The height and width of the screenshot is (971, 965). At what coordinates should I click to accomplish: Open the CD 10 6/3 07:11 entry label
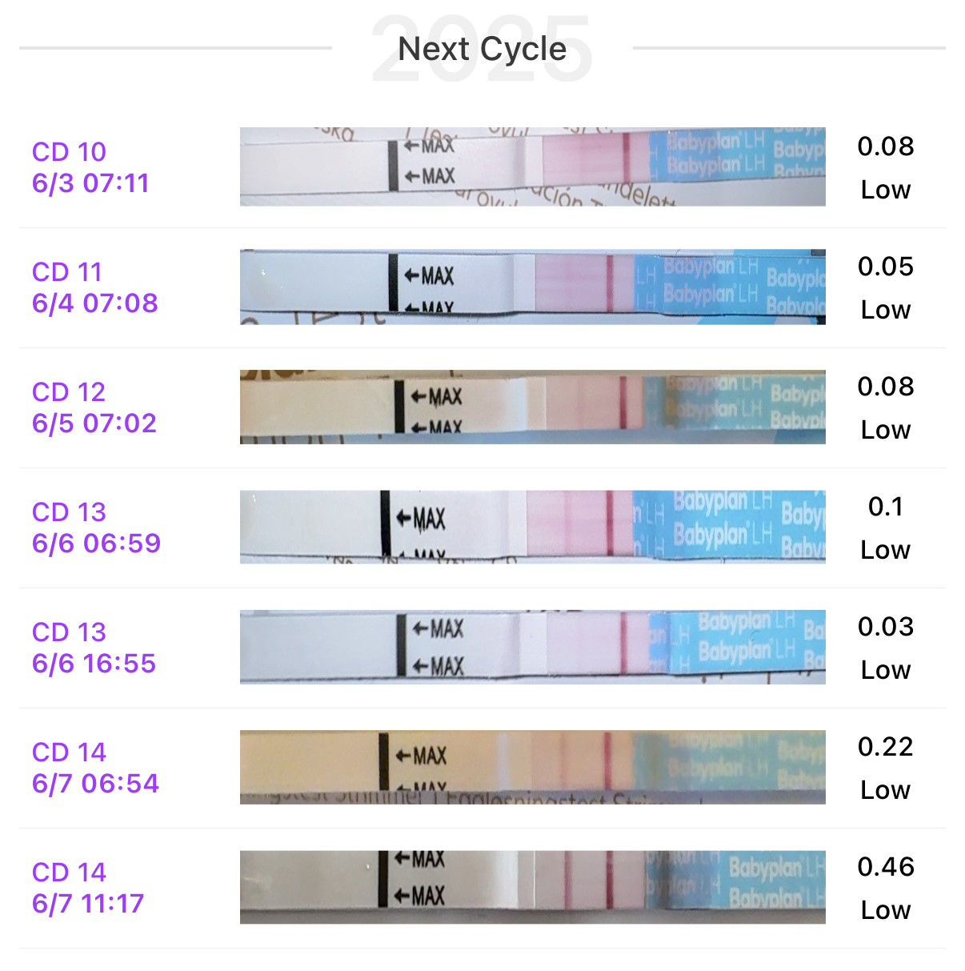tap(90, 167)
